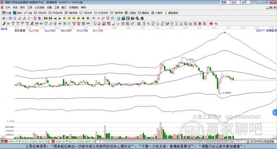This screenshot has height=149, width=277.
Task: Open the calculator icon
Action: [x=123, y=18]
